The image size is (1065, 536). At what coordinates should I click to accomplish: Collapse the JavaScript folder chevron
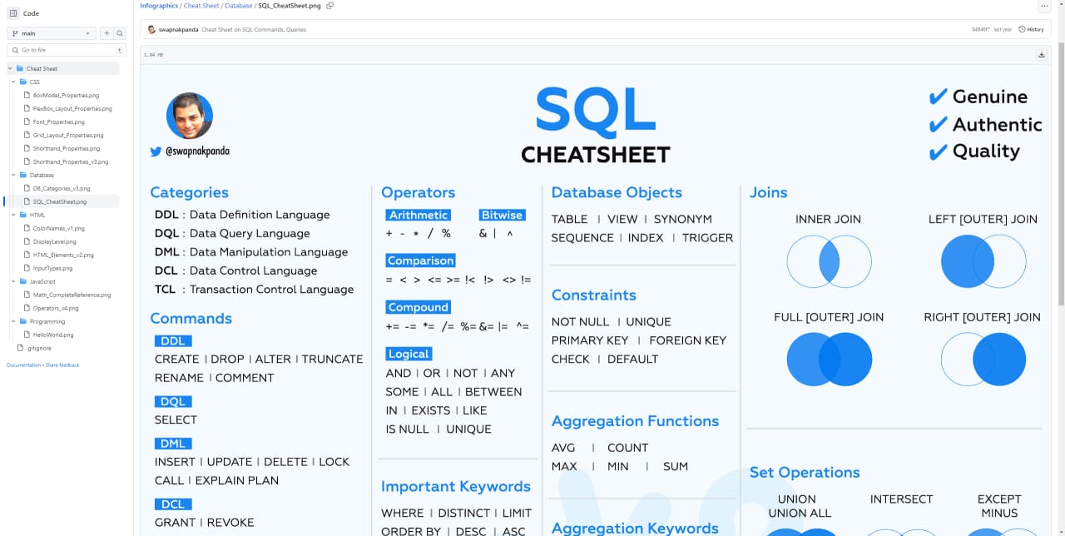point(13,281)
